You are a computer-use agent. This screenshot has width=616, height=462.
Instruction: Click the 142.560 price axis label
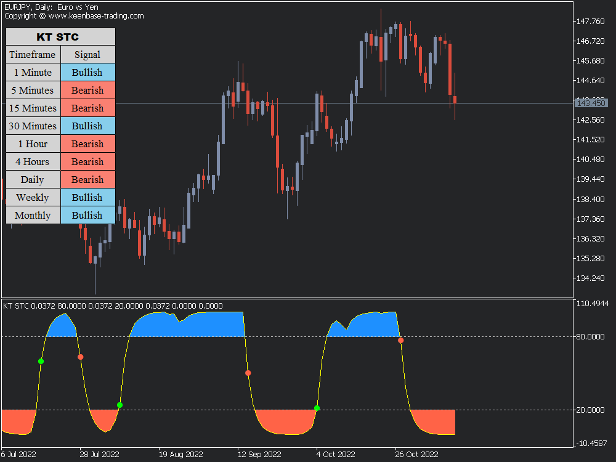591,120
